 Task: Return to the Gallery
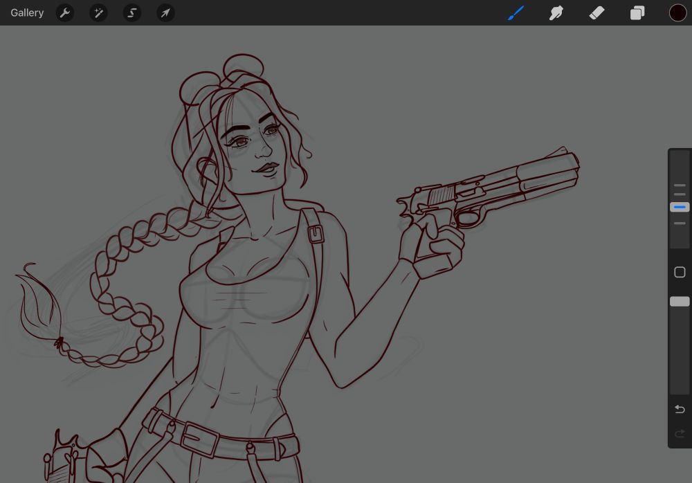click(x=27, y=13)
